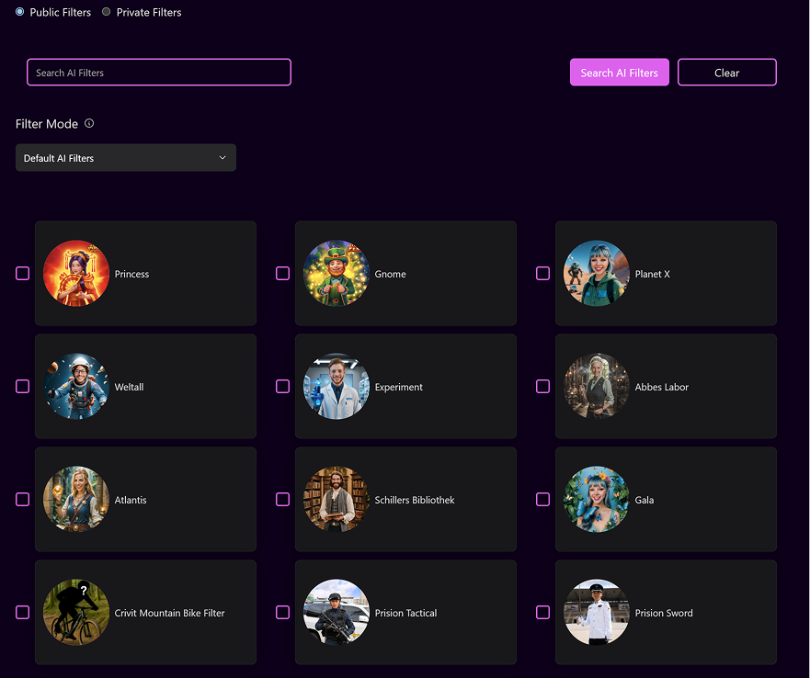Click the Clear button

[726, 73]
